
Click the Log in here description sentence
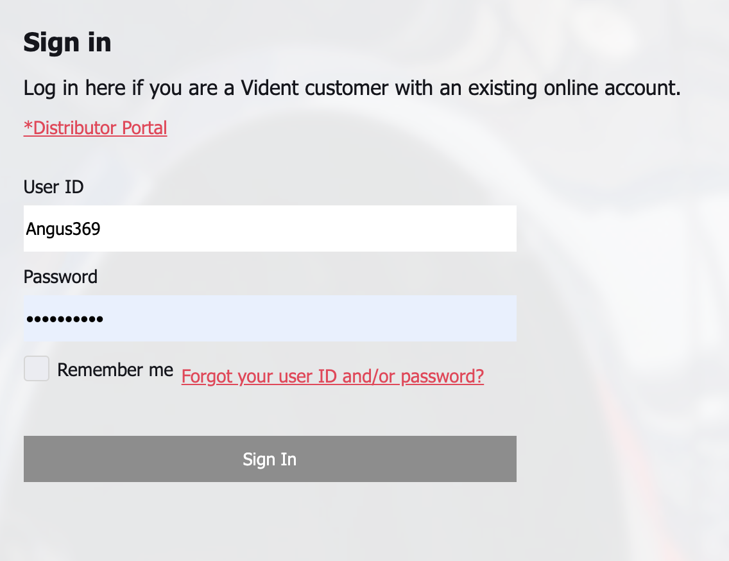pyautogui.click(x=352, y=89)
